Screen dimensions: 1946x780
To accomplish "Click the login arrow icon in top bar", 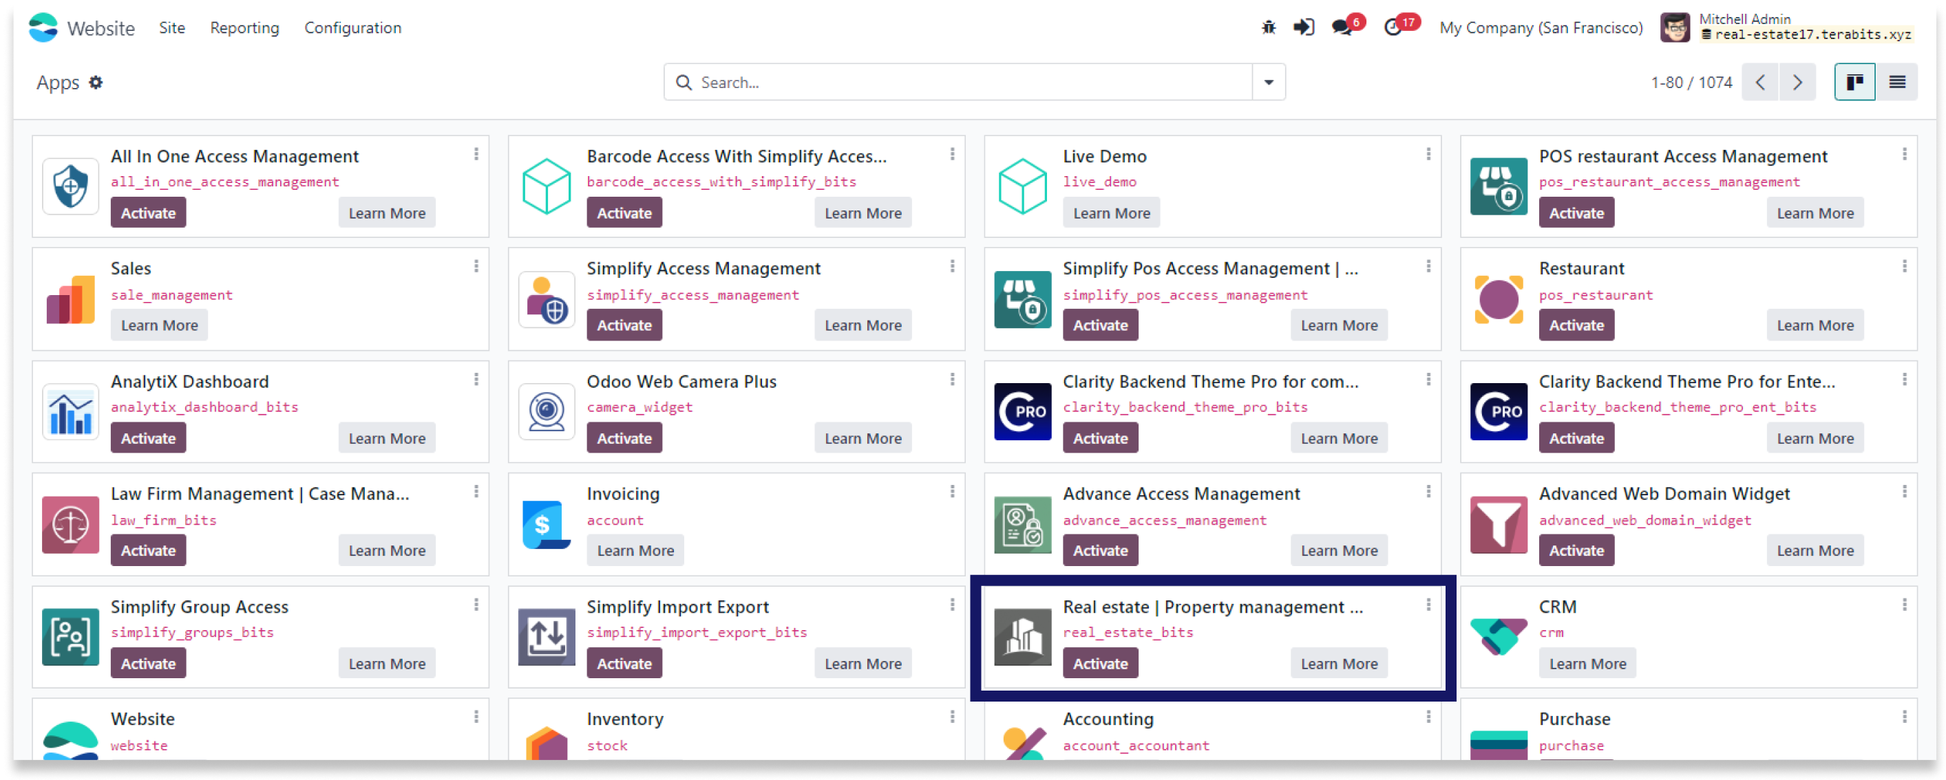I will coord(1304,28).
